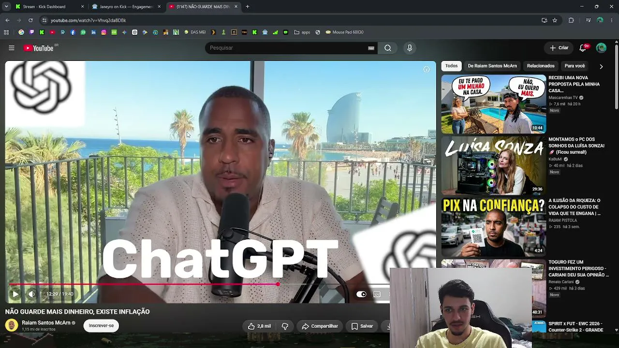Click the Renato Cariani channel name

[561, 282]
